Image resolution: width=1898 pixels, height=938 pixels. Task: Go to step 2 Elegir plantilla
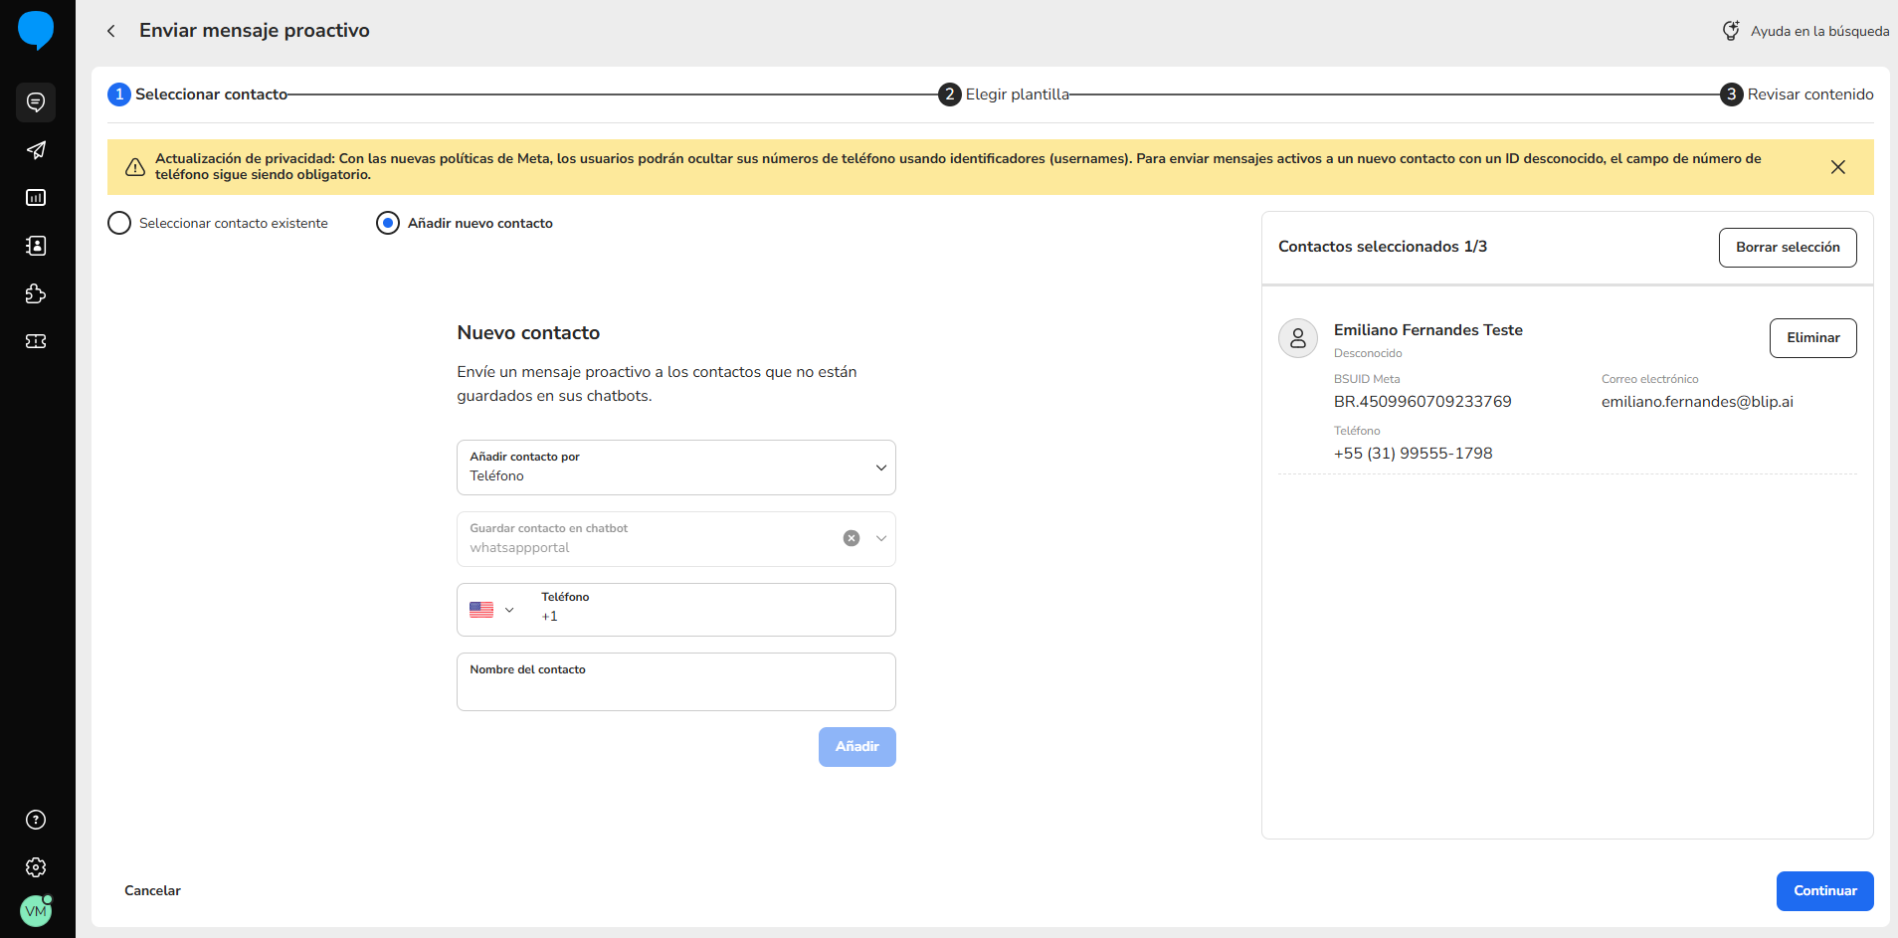coord(1004,94)
